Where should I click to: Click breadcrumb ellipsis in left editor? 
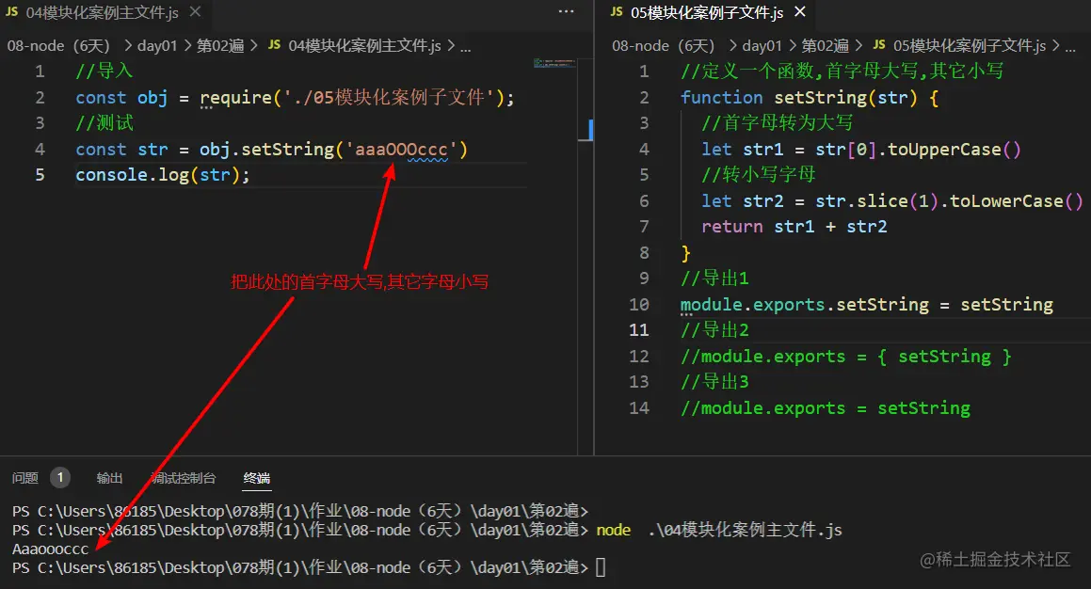coord(465,47)
